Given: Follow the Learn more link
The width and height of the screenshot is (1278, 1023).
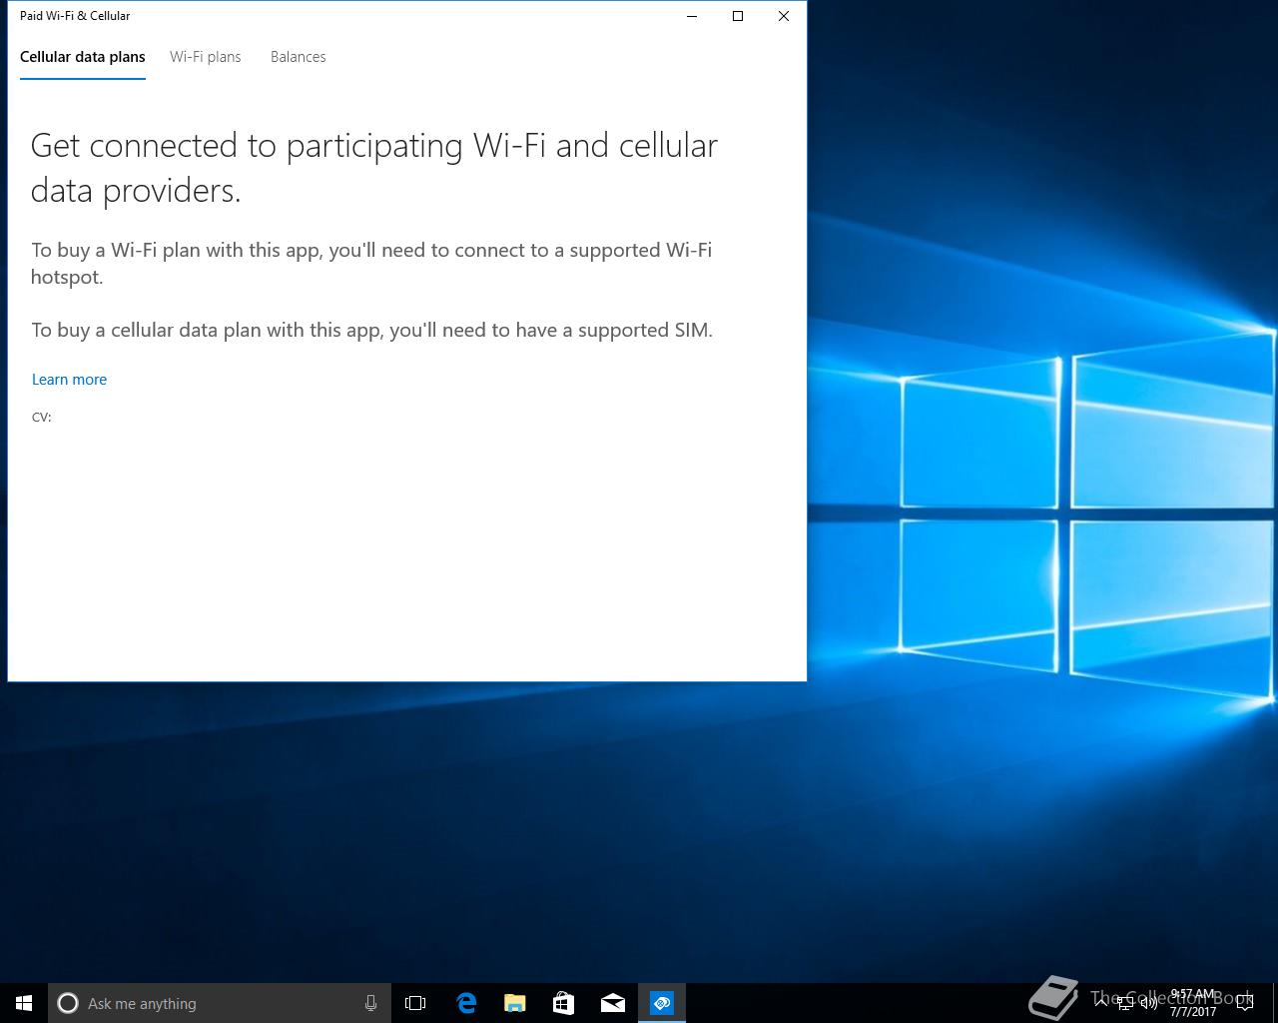Looking at the screenshot, I should click(x=69, y=380).
